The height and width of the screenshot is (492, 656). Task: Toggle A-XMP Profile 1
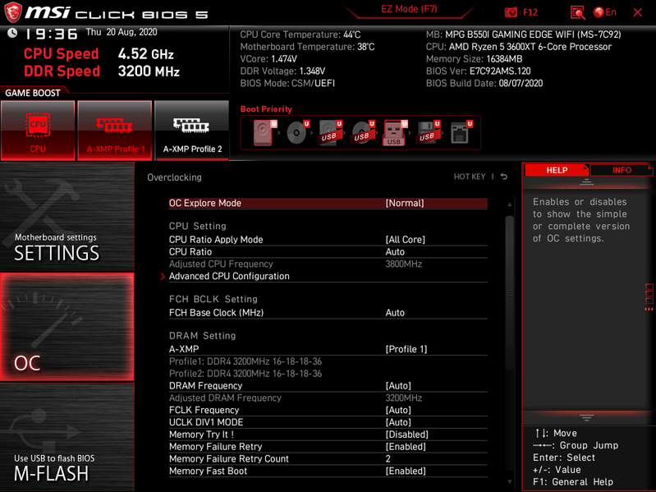[115, 131]
